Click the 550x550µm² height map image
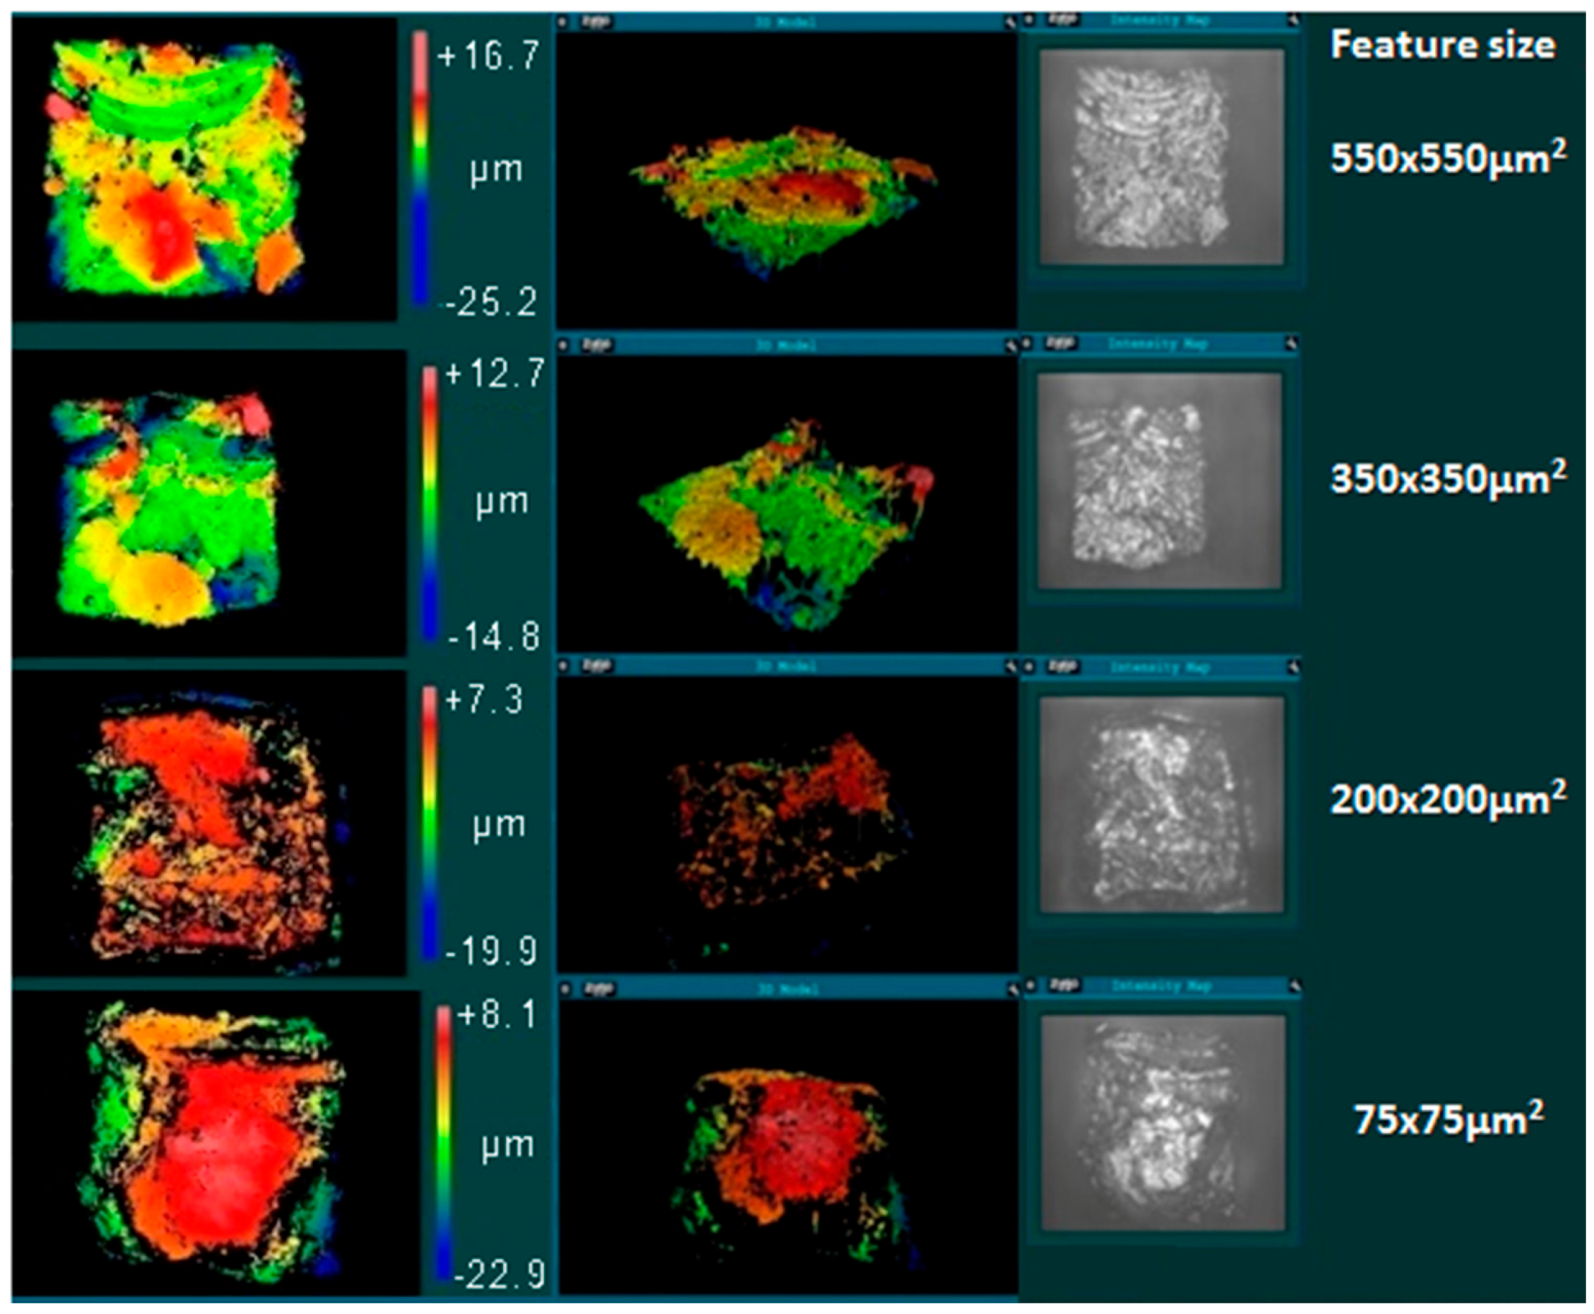The width and height of the screenshot is (1594, 1314). click(x=175, y=168)
